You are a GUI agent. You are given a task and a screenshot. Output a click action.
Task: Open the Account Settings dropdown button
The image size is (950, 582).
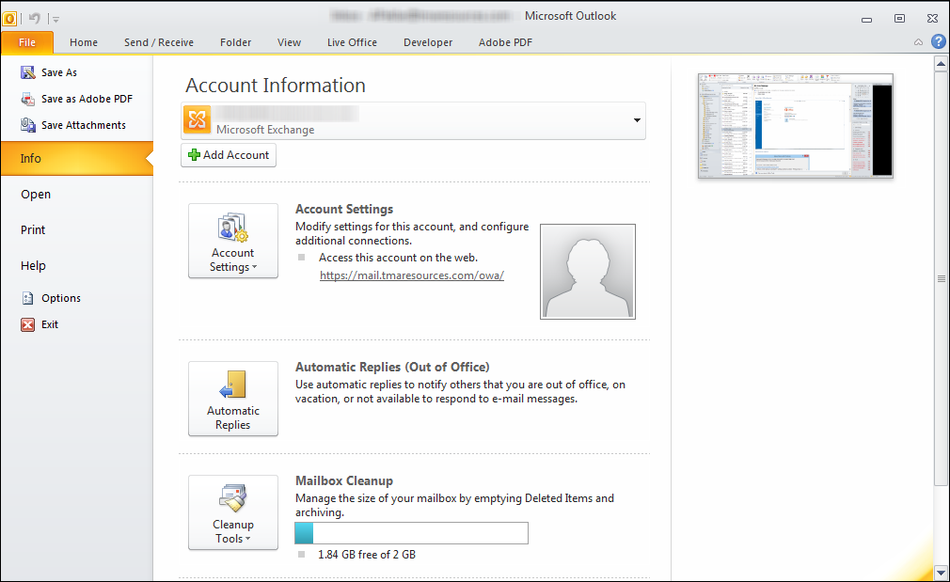tap(233, 241)
